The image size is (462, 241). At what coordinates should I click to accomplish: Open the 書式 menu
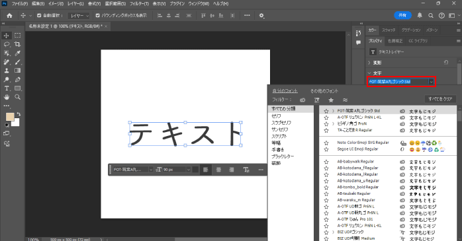[94, 4]
